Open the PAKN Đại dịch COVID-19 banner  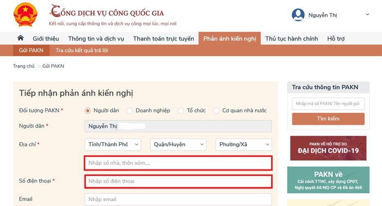[328, 148]
